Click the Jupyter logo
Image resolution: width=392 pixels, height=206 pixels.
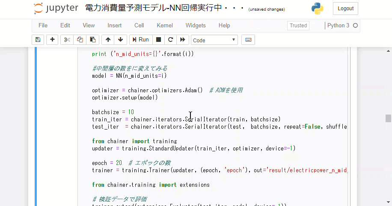point(56,9)
